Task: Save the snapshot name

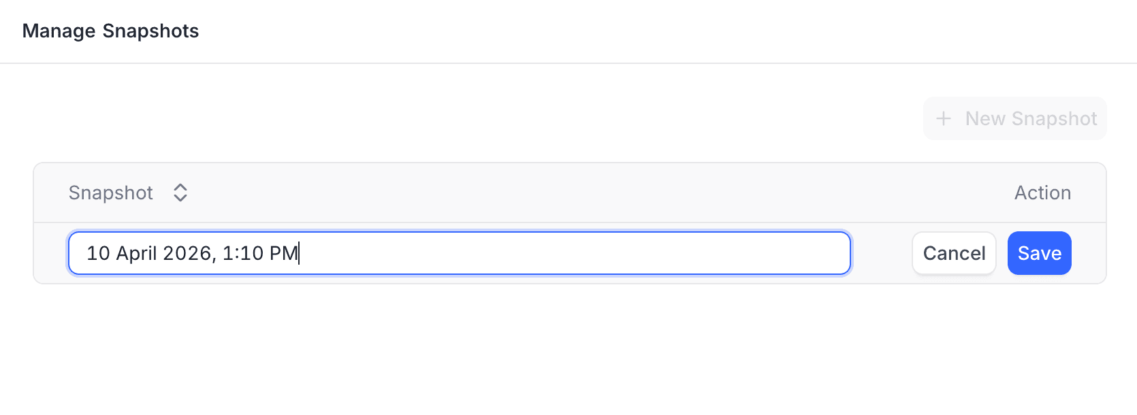Action: tap(1039, 253)
